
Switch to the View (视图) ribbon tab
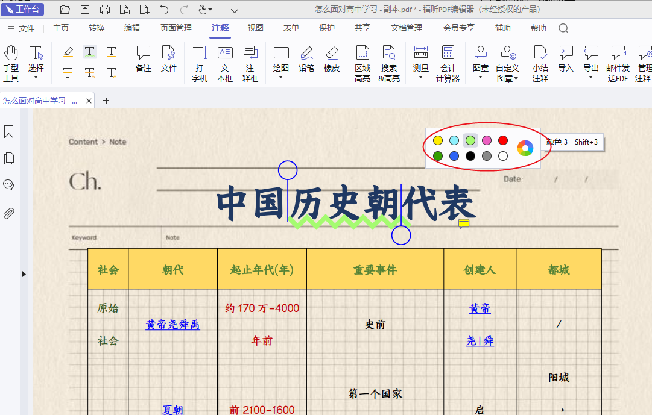click(x=256, y=28)
